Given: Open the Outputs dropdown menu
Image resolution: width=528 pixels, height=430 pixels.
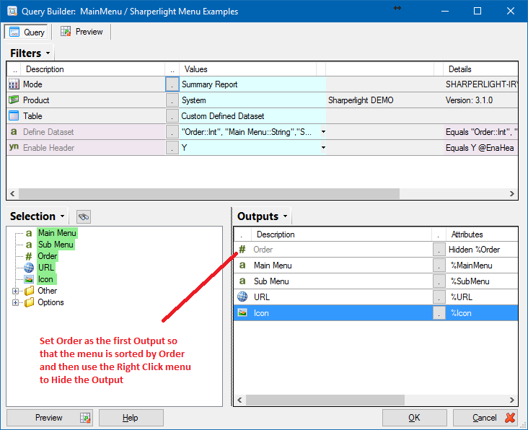Looking at the screenshot, I should 285,216.
